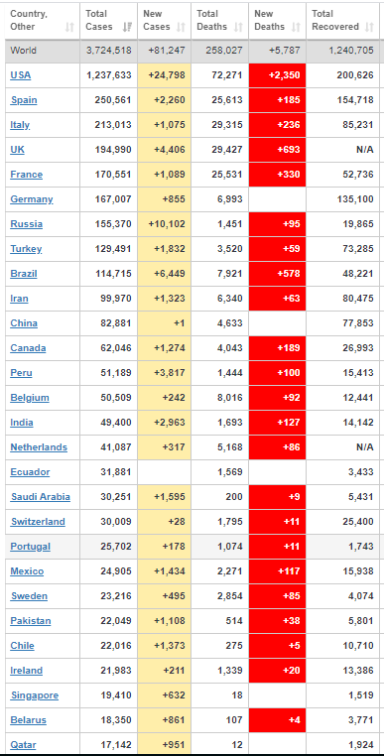Select the World summary row
Image resolution: width=384 pixels, height=756 pixels.
[x=192, y=51]
